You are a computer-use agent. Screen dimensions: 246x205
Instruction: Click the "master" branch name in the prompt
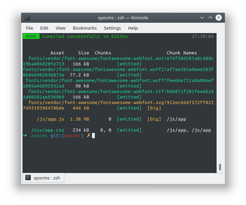tap(72, 136)
